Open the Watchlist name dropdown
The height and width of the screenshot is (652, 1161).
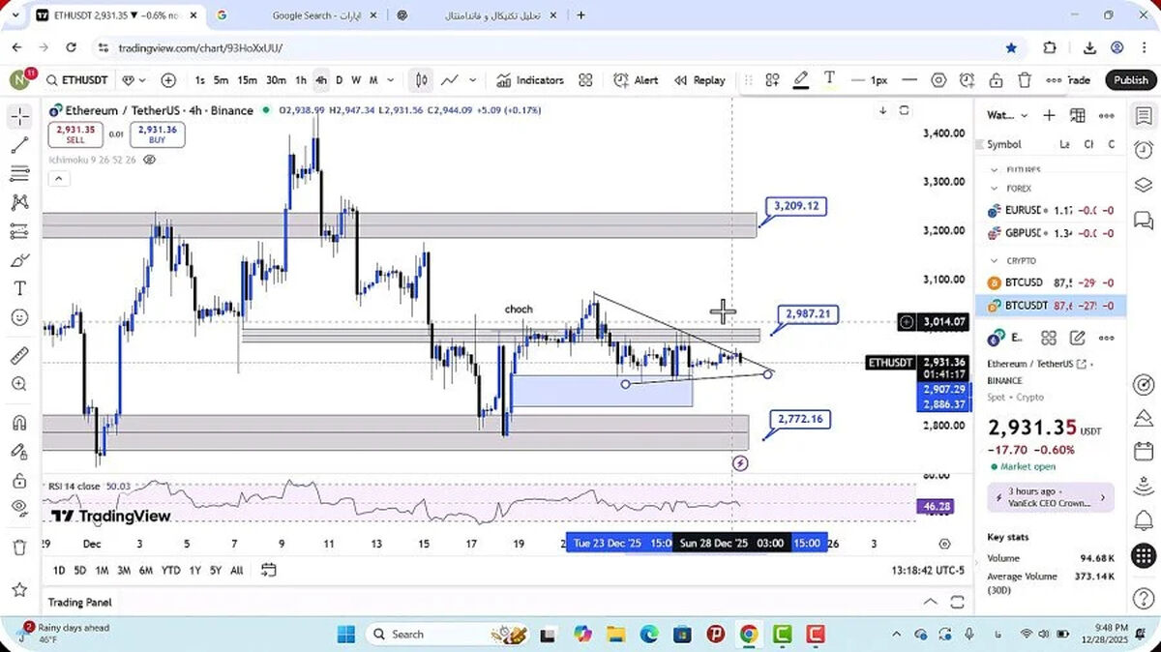(x=1008, y=115)
